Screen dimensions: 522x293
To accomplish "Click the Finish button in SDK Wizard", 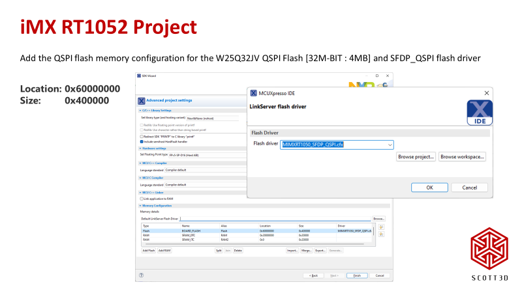I will click(x=357, y=275).
